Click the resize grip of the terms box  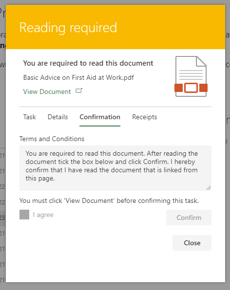[x=209, y=188]
